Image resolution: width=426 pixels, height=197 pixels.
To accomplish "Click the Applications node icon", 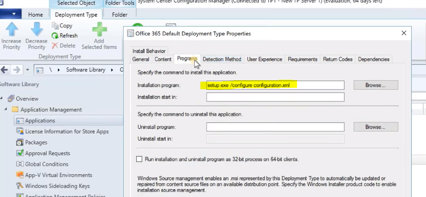I will tap(20, 121).
